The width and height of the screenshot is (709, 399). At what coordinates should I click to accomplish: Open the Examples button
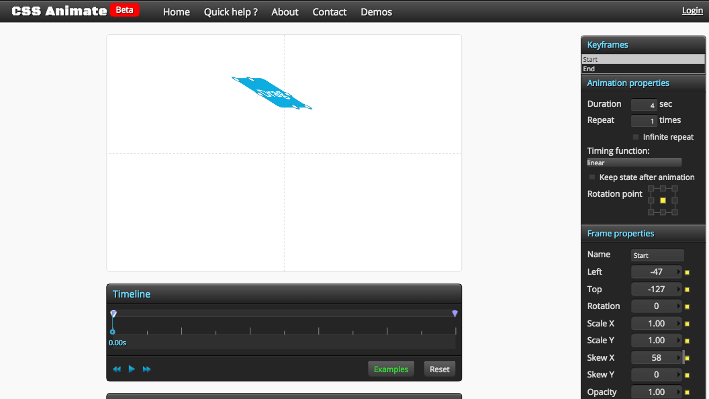point(391,369)
